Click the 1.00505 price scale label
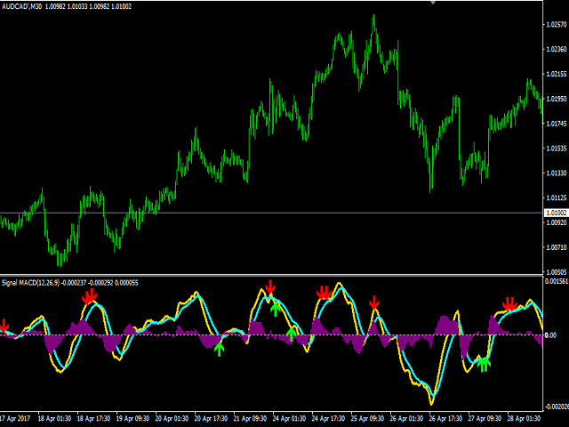 tap(554, 272)
